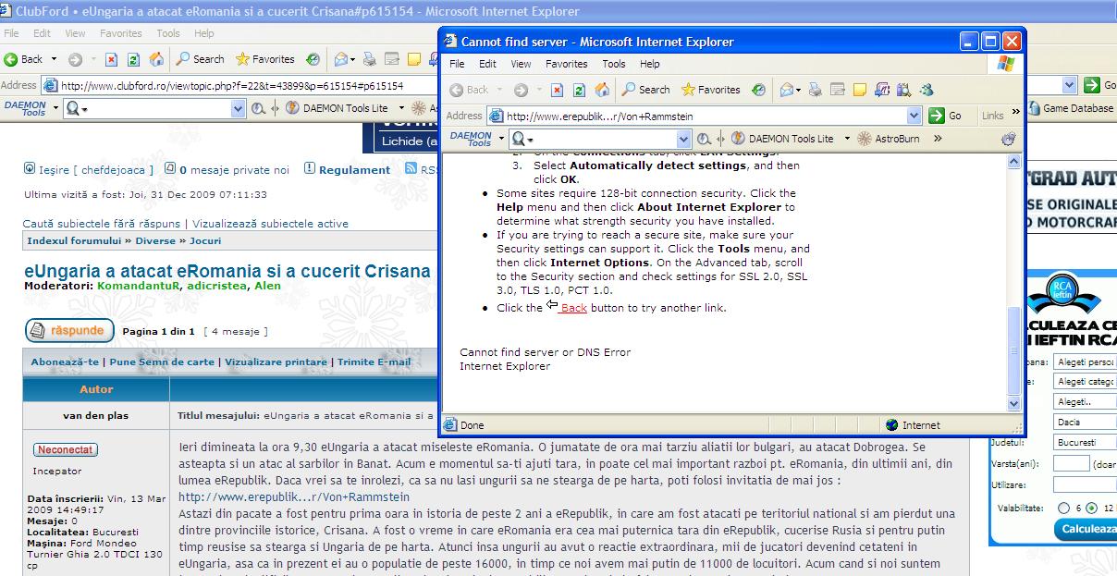Select the 12 months Valabilitate radio button
Screen dimensions: 1117x576
click(1092, 508)
